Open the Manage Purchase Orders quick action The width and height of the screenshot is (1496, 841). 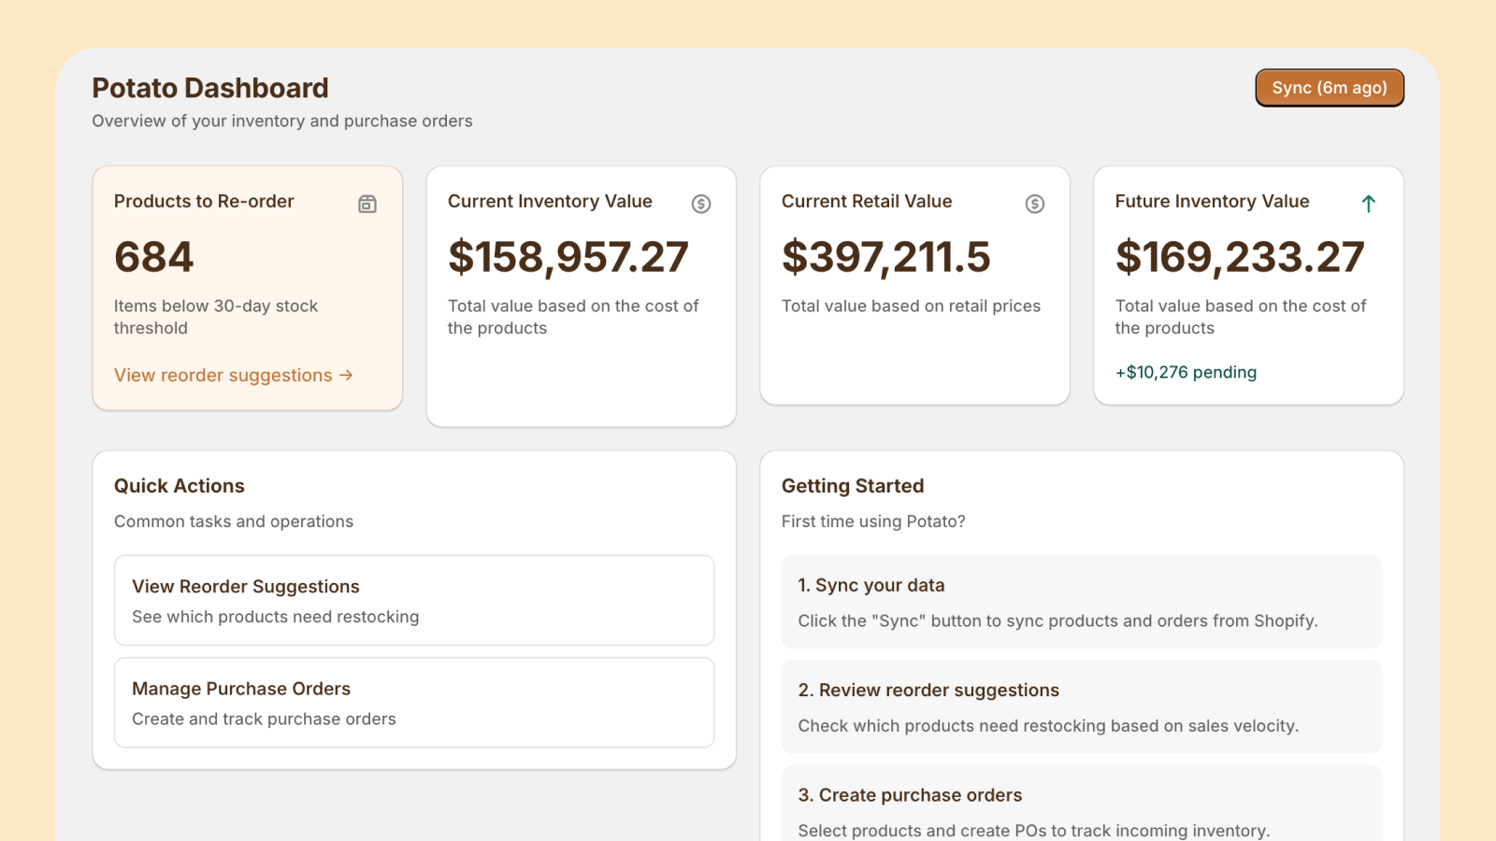tap(414, 703)
